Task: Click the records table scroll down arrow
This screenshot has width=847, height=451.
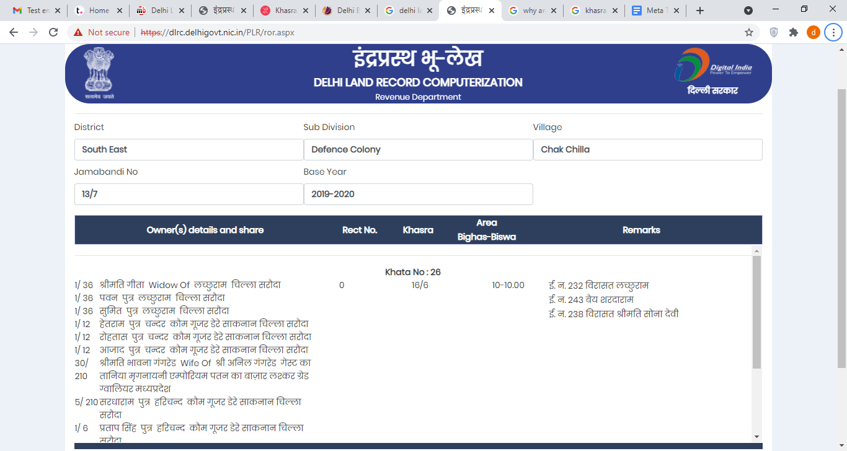Action: (x=756, y=437)
